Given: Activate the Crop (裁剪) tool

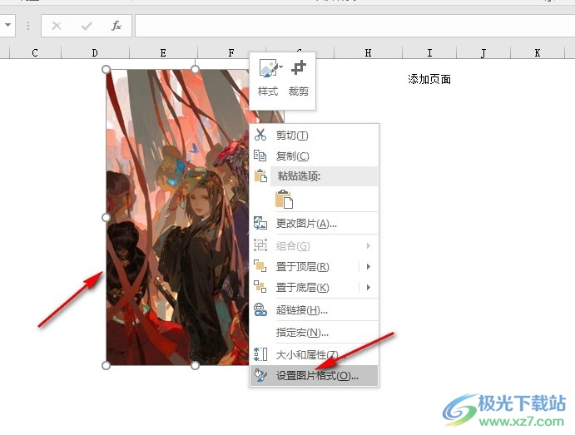Looking at the screenshot, I should (x=299, y=79).
